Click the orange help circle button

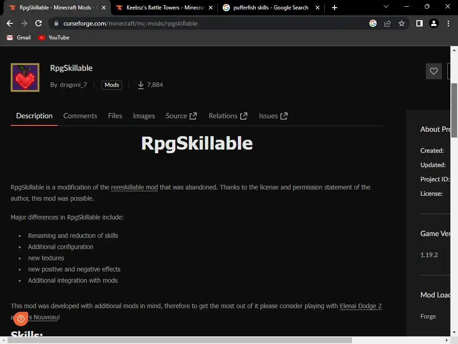coord(21,318)
